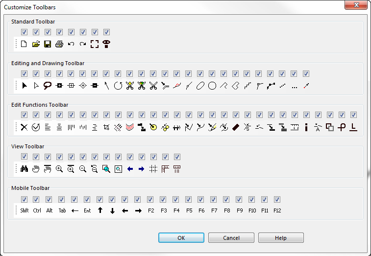The width and height of the screenshot is (371, 256).
Task: Click the OK button
Action: pos(181,237)
